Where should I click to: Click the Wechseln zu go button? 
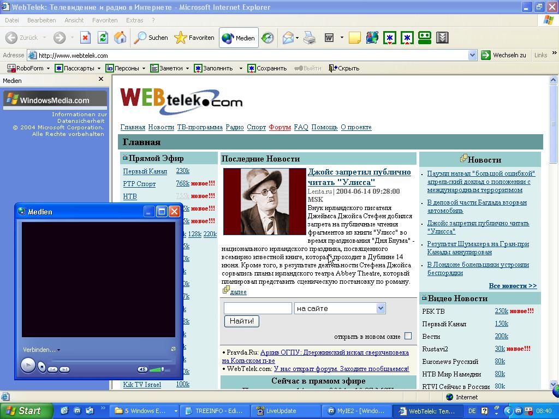click(x=503, y=55)
